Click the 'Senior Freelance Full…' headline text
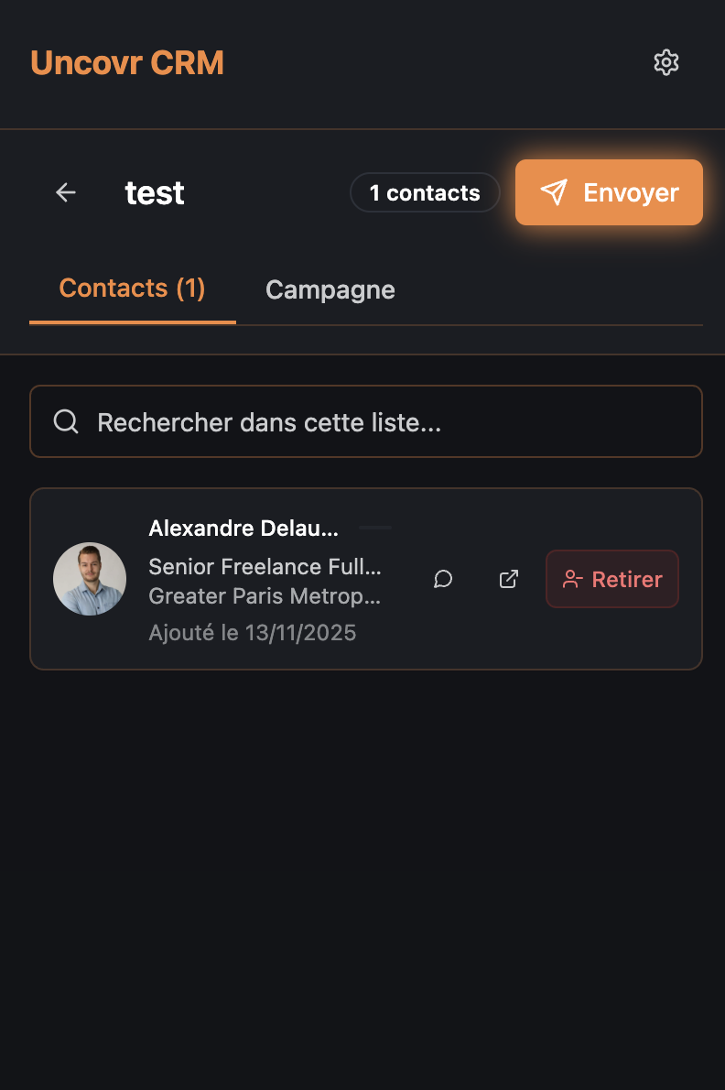The image size is (725, 1090). (x=265, y=566)
